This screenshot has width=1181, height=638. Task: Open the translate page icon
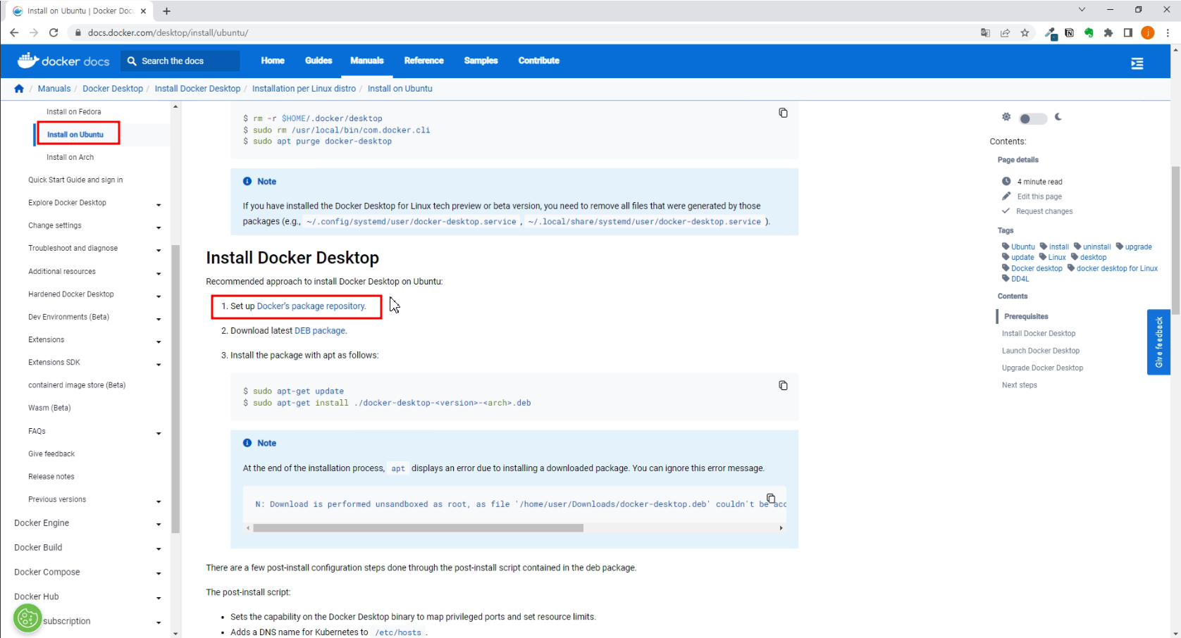[985, 32]
